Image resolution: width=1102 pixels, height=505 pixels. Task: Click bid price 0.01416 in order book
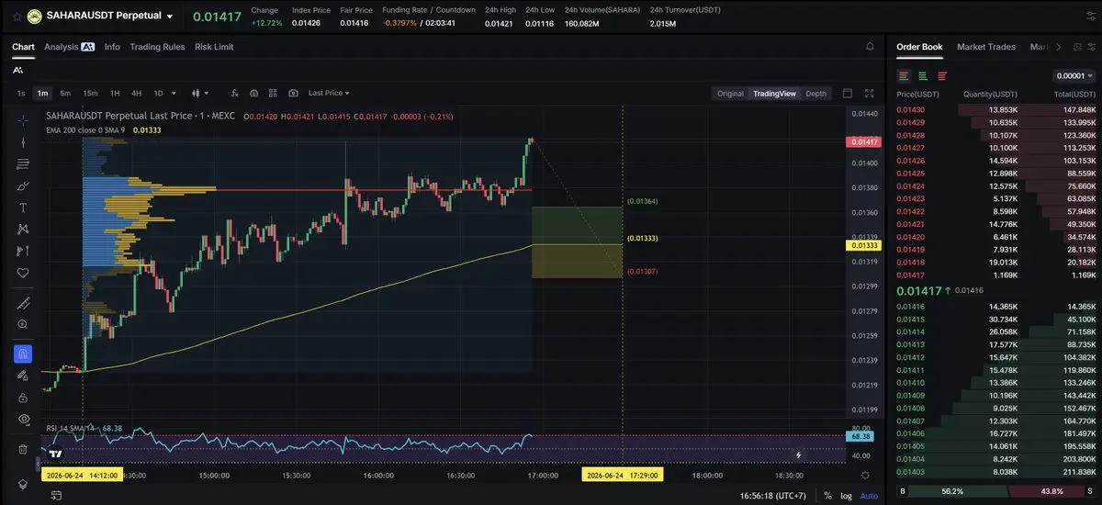coord(910,306)
